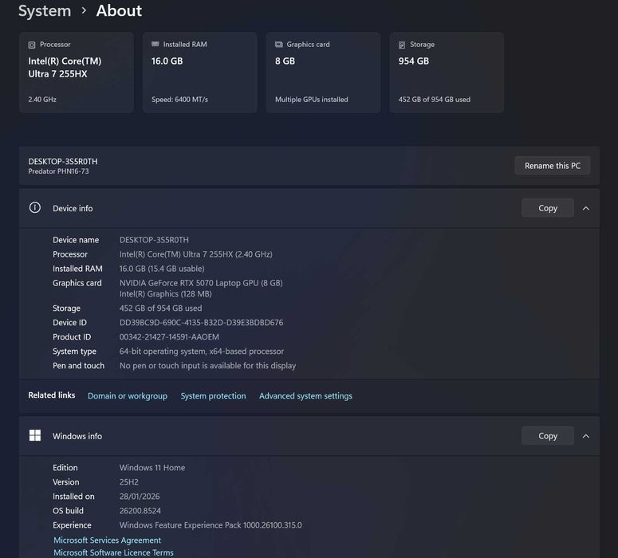The image size is (618, 558).
Task: Click the Experience field label
Action: (72, 525)
